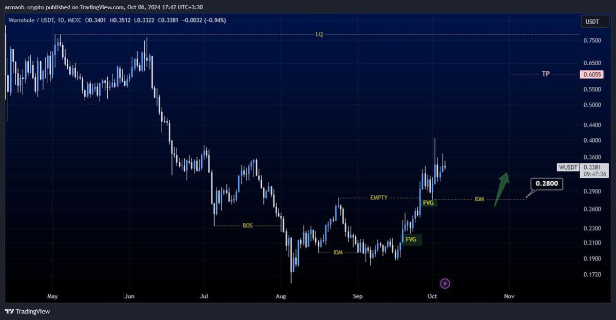The height and width of the screenshot is (320, 616).
Task: Click the IDM label near the arrow
Action: (x=479, y=199)
